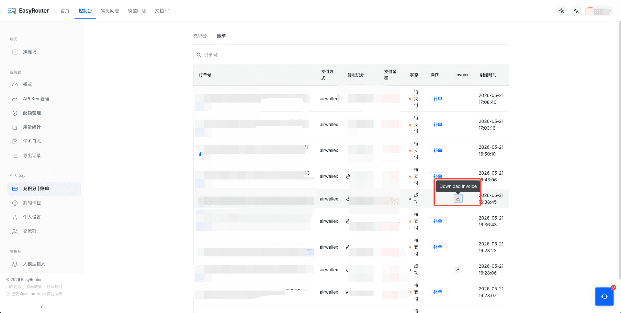Collapse the sidebar with the chevron
The height and width of the screenshot is (313, 621).
point(42,307)
